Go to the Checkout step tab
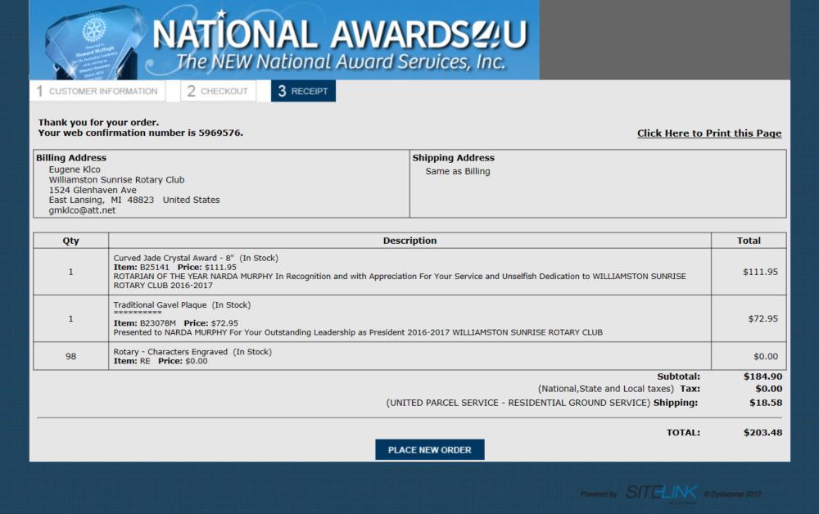Viewport: 819px width, 514px height. coord(219,91)
